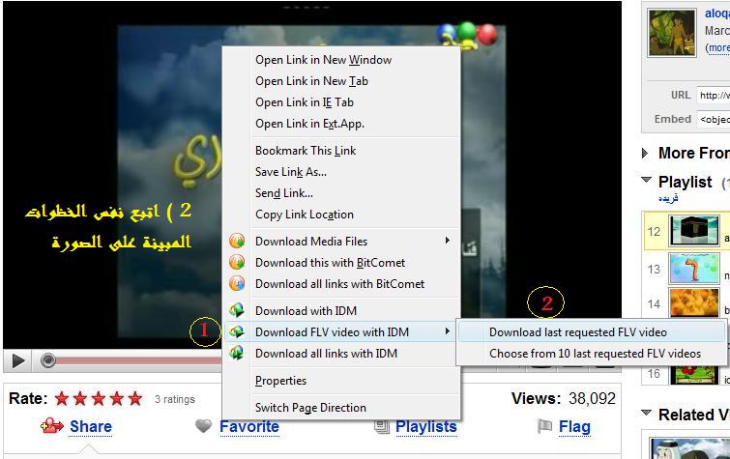Click the Favorite link
Screen dimensions: 730x459
pyautogui.click(x=249, y=426)
